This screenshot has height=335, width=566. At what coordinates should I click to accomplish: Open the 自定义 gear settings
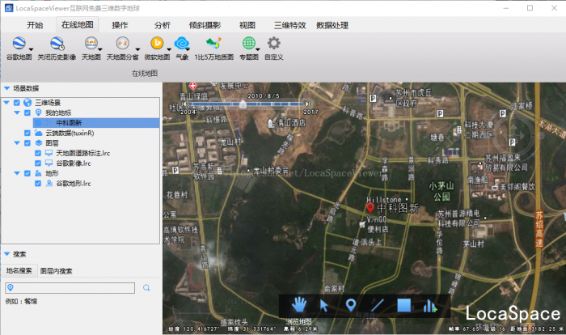pos(273,43)
